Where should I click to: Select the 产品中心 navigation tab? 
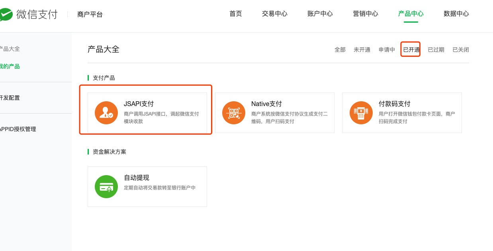click(x=411, y=14)
